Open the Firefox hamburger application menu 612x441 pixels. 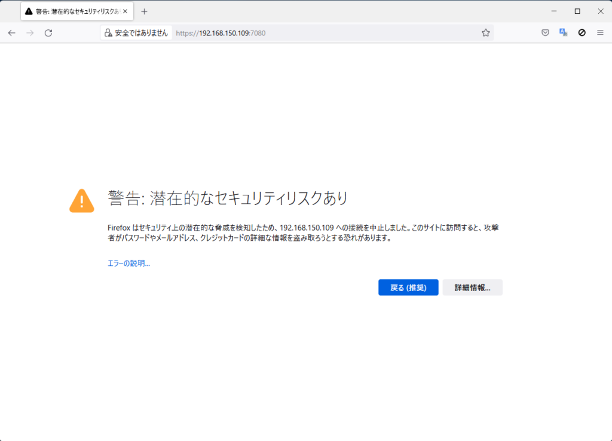(600, 33)
